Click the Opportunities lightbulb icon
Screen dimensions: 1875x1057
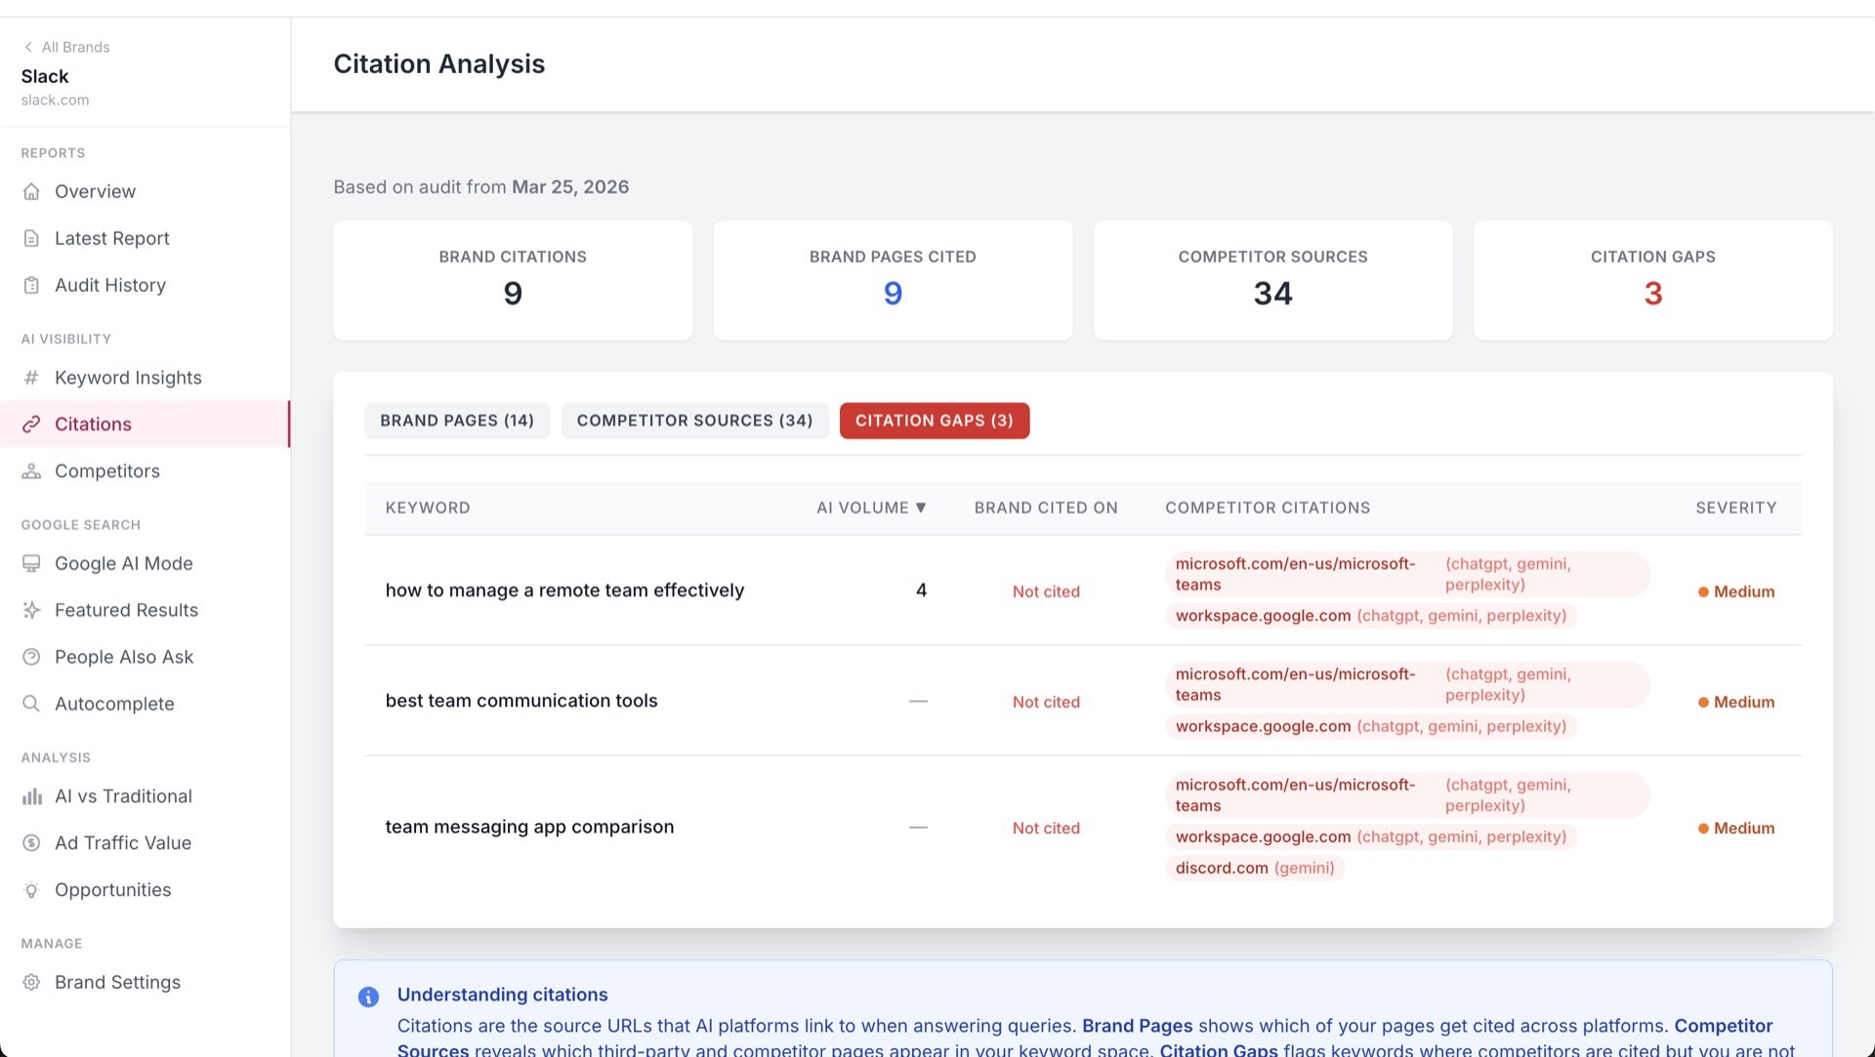click(31, 890)
